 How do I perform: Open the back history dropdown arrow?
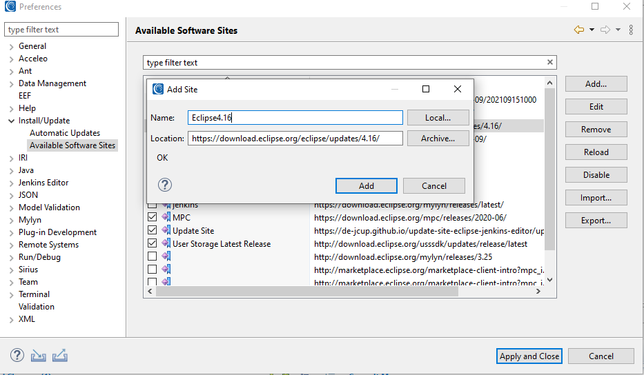(x=592, y=30)
